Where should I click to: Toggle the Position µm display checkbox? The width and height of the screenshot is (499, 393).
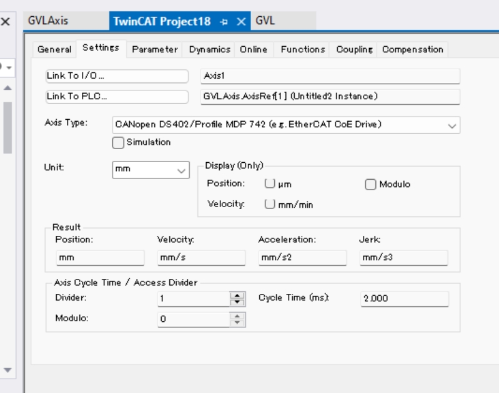(270, 183)
